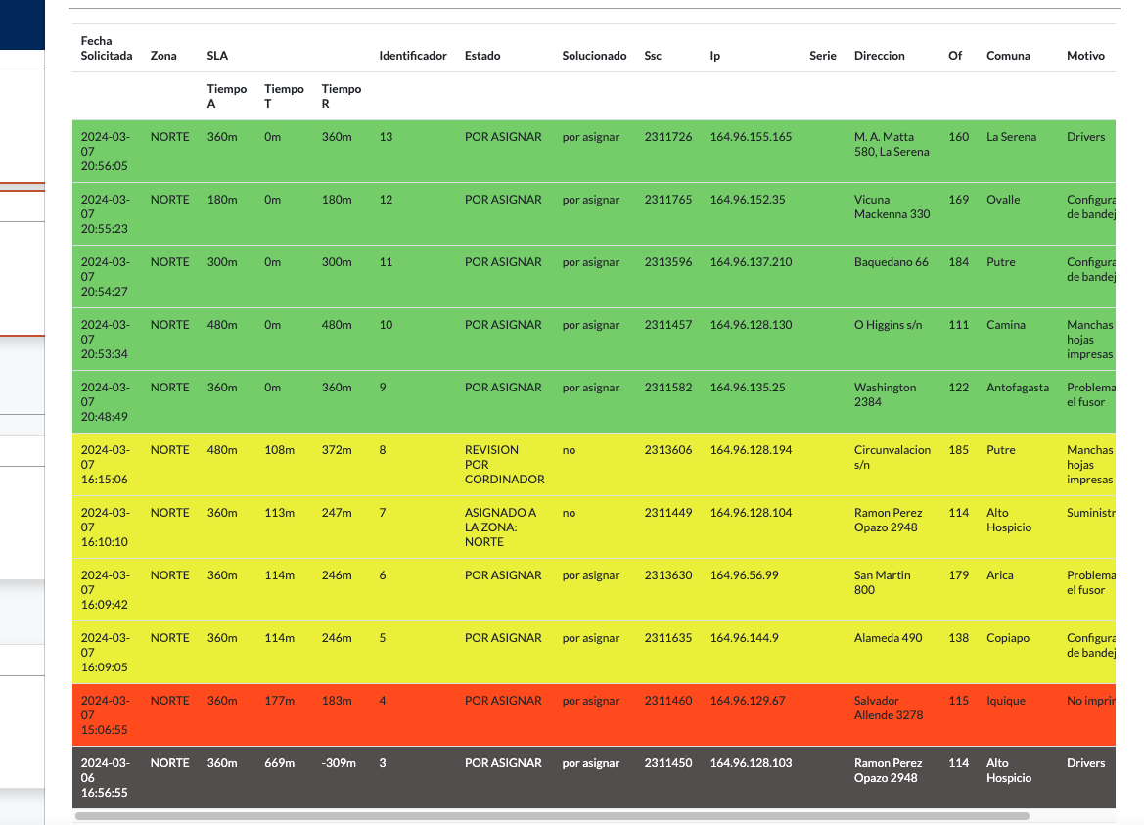Screen dimensions: 1144x825
Task: Click the Identificador column header
Action: (413, 56)
